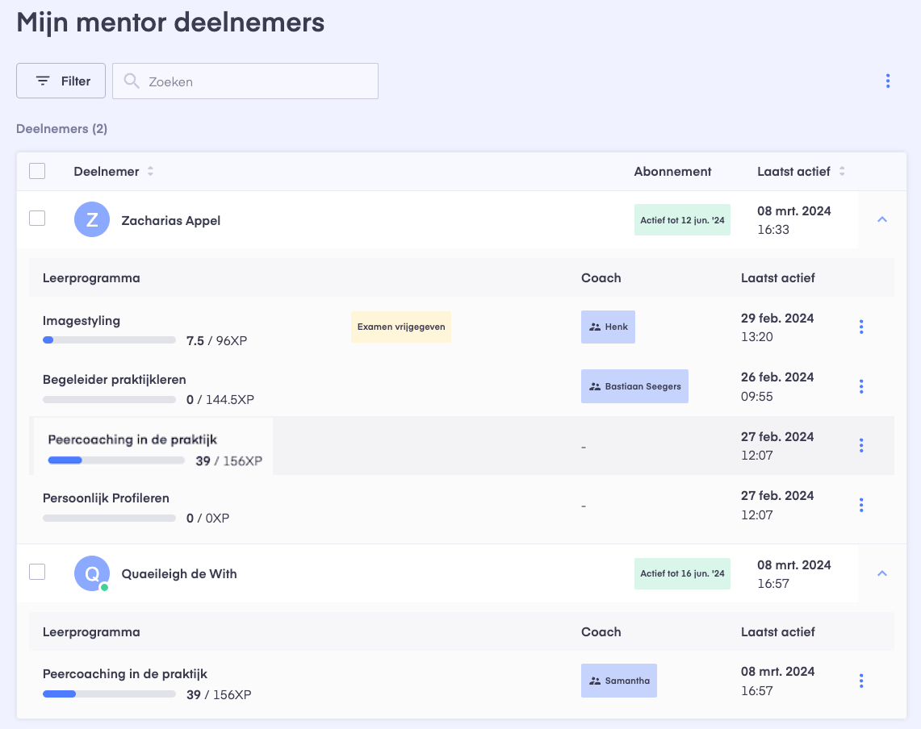The image size is (921, 729).
Task: Open three-dot menu for Zacharias' Peercoaching row
Action: [x=861, y=445]
